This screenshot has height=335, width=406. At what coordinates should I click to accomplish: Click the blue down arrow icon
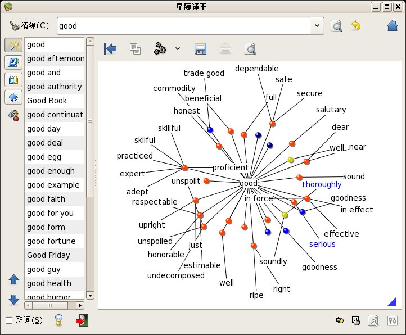pos(13,299)
